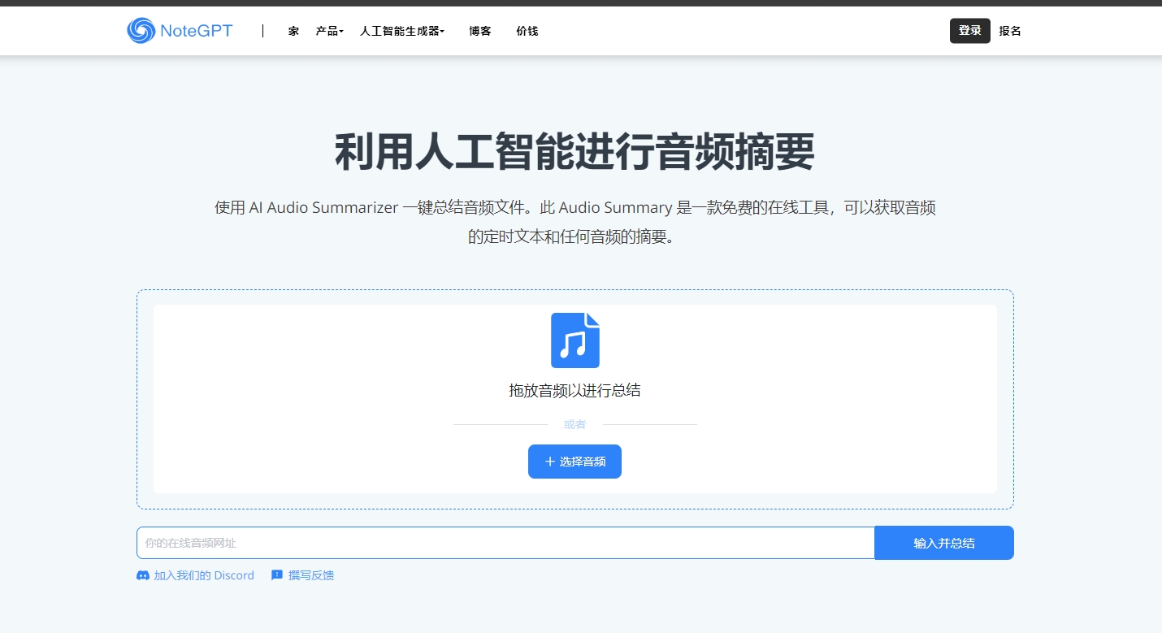Open the 价钱 pricing page
Viewport: 1162px width, 633px height.
527,31
